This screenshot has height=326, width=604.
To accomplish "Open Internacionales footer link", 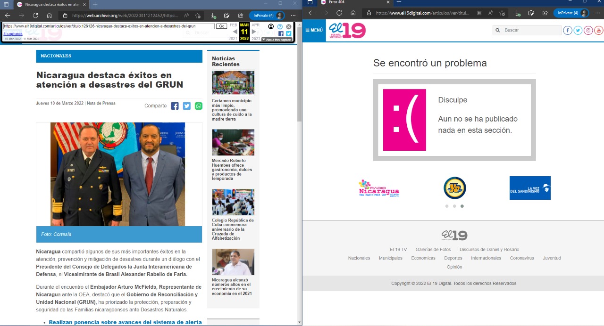I will [x=486, y=258].
